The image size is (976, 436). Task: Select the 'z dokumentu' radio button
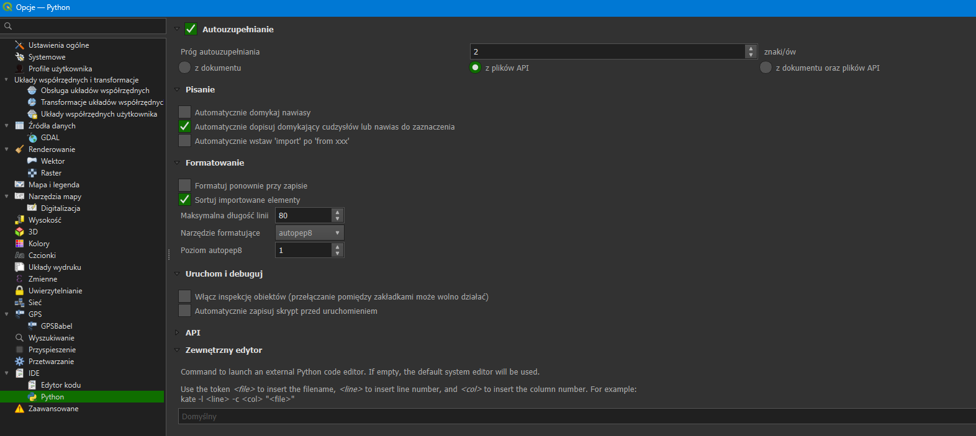185,68
